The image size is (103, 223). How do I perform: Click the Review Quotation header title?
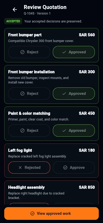[x=45, y=7]
